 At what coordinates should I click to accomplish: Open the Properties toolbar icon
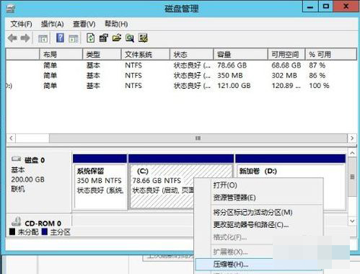103,38
